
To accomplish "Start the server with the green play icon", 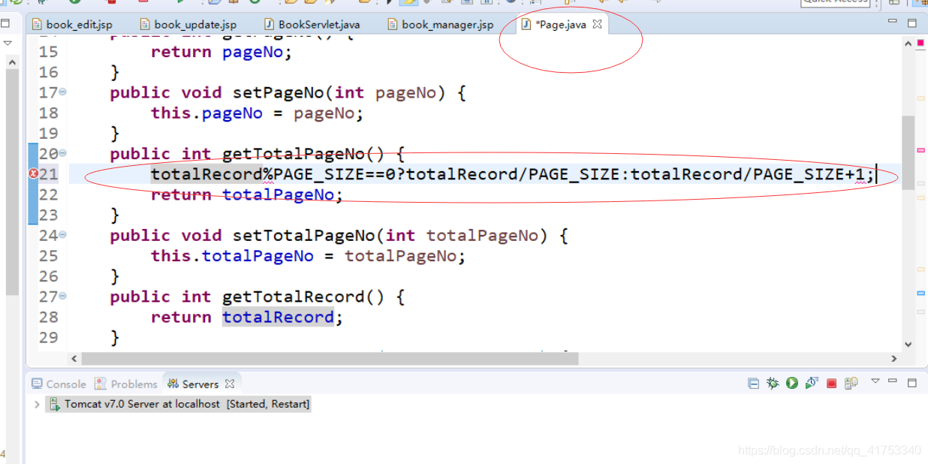I will click(x=792, y=384).
